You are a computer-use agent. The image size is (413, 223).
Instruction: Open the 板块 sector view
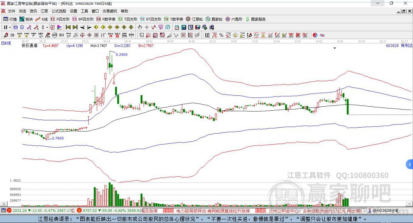[x=26, y=19]
